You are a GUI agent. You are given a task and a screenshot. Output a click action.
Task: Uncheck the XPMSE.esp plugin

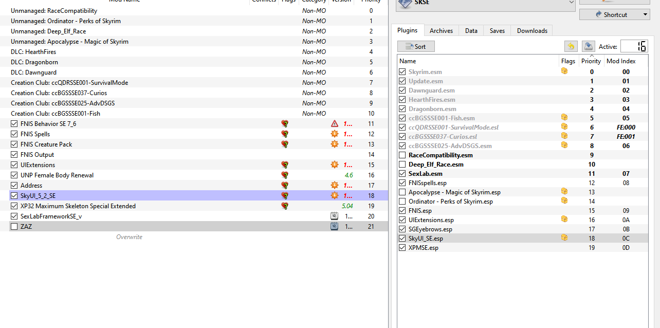(402, 248)
